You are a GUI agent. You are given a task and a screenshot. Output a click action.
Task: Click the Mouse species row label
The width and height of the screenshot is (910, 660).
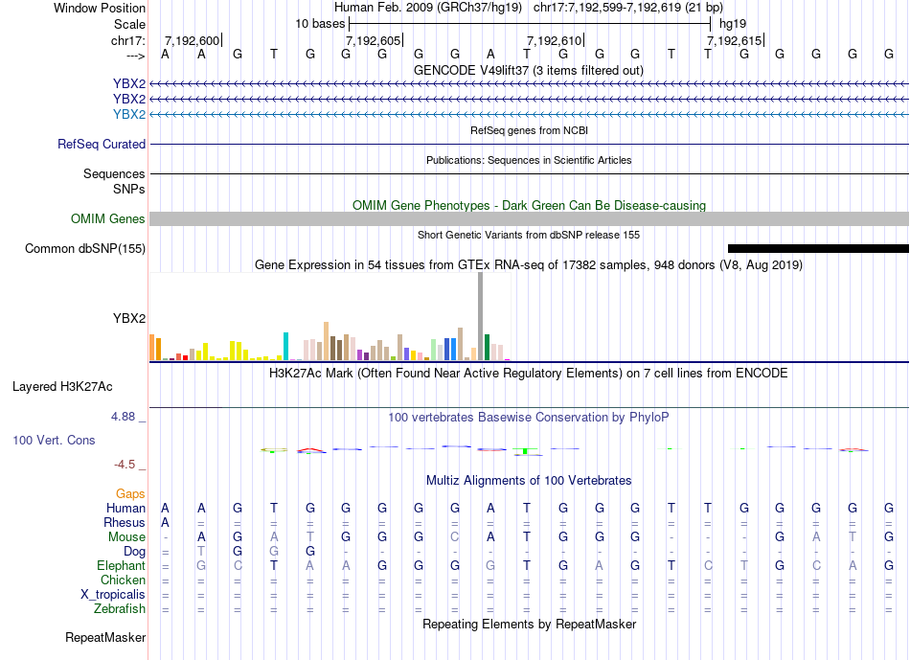point(126,537)
